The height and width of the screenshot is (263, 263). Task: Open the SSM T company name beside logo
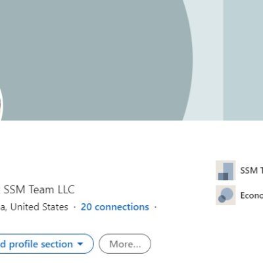tap(252, 170)
